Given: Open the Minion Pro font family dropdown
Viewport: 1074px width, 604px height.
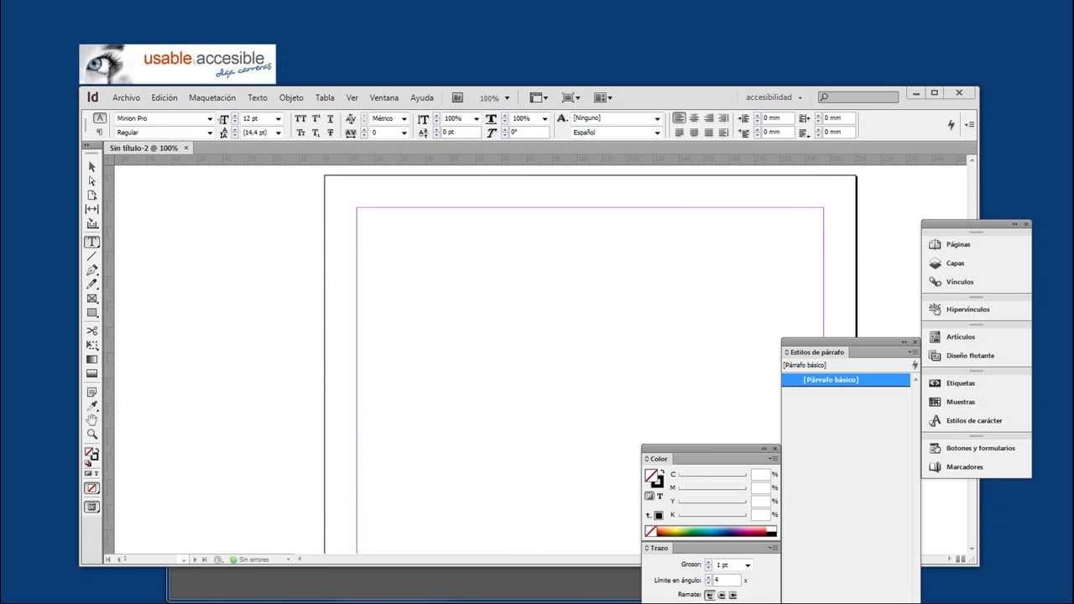Looking at the screenshot, I should (x=210, y=119).
